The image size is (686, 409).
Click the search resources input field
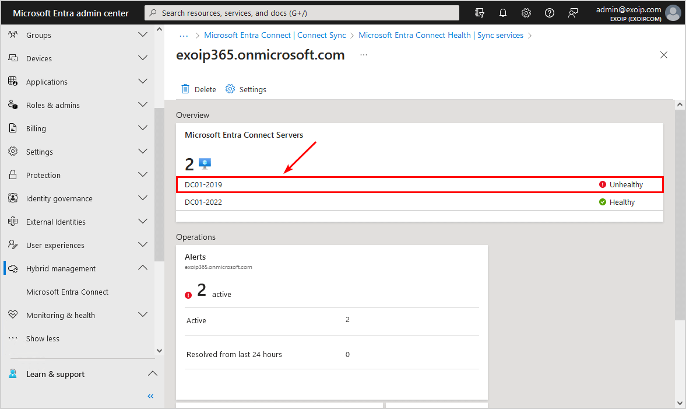[302, 13]
